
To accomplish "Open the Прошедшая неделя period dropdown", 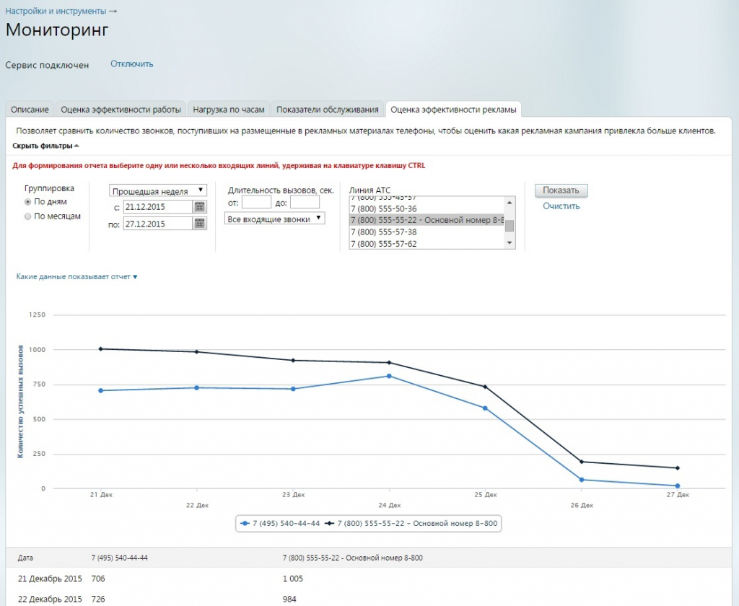I will (x=158, y=190).
